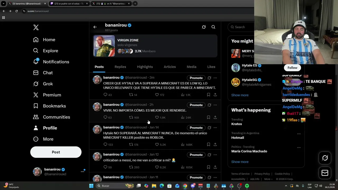Click Windows Start button
This screenshot has height=190, width=338.
[x=91, y=186]
